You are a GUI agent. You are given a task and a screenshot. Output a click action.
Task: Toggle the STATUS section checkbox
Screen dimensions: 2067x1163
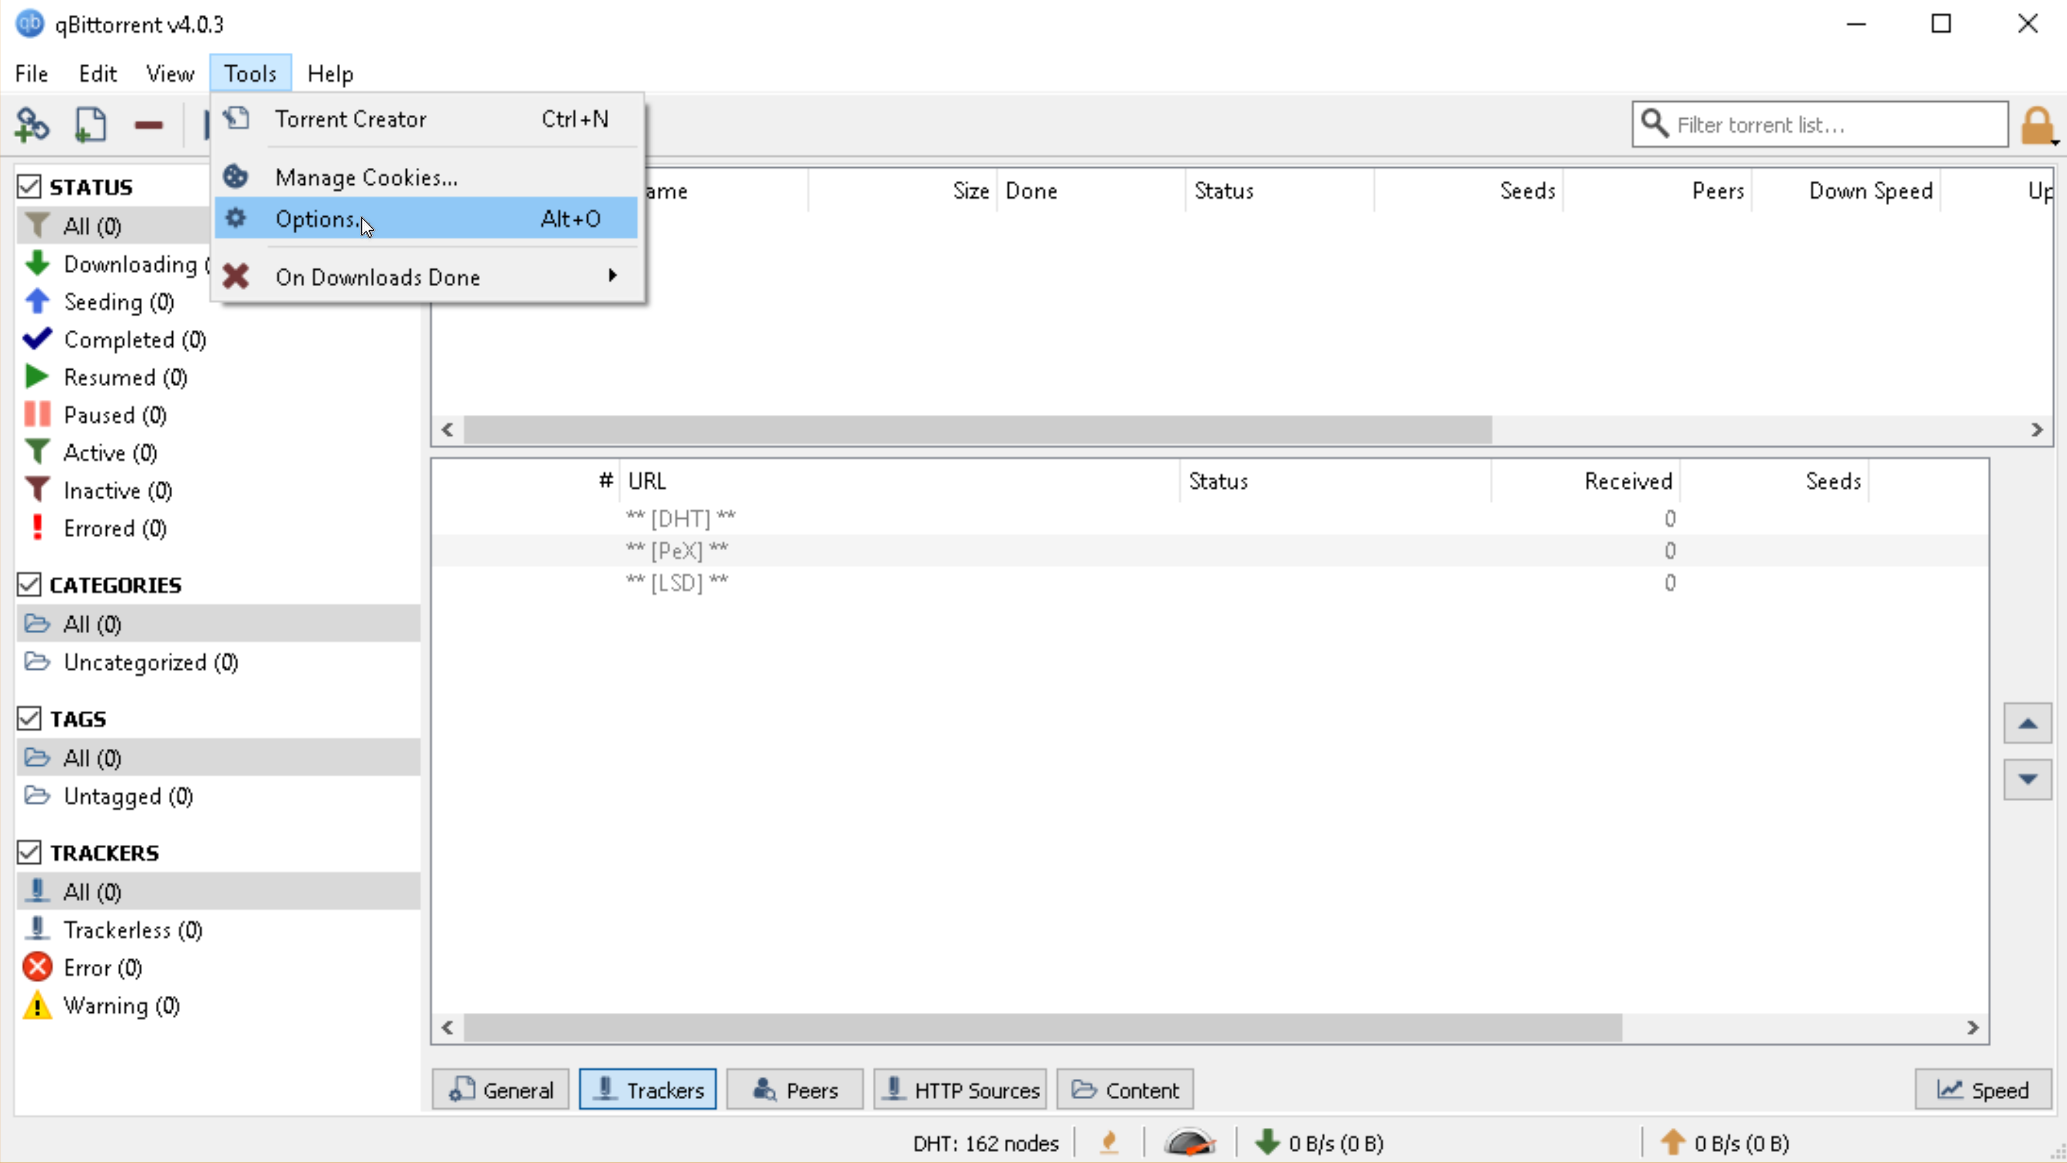click(x=29, y=186)
